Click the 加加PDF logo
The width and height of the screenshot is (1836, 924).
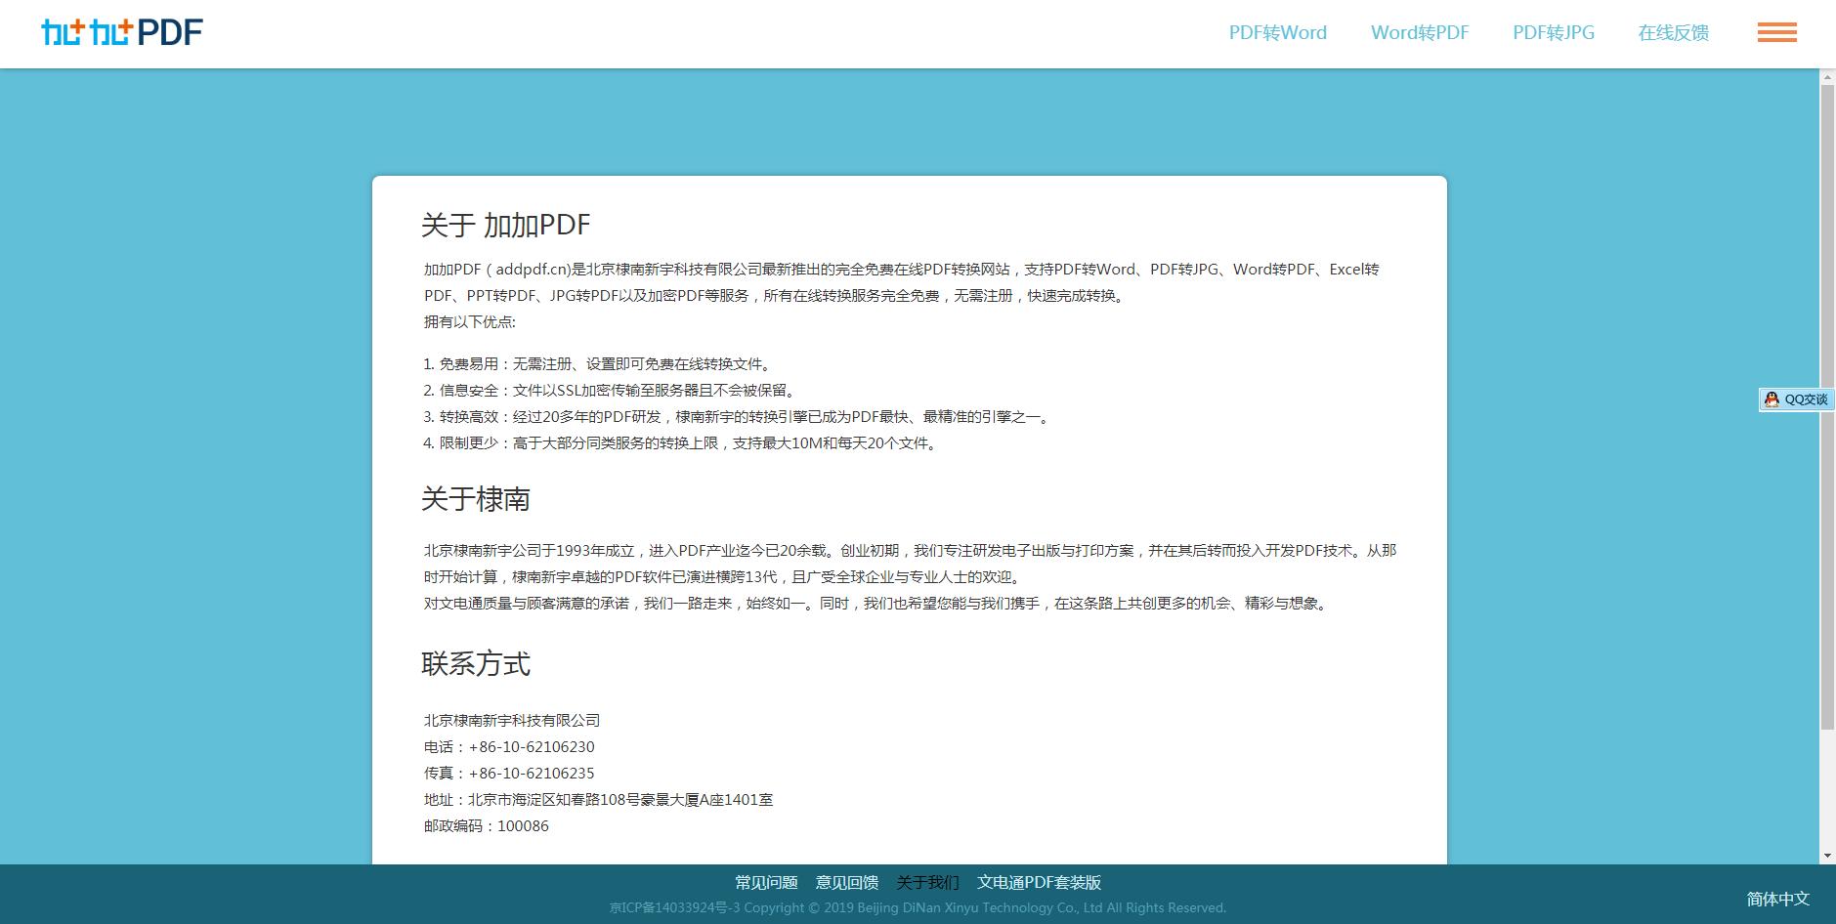(x=122, y=33)
